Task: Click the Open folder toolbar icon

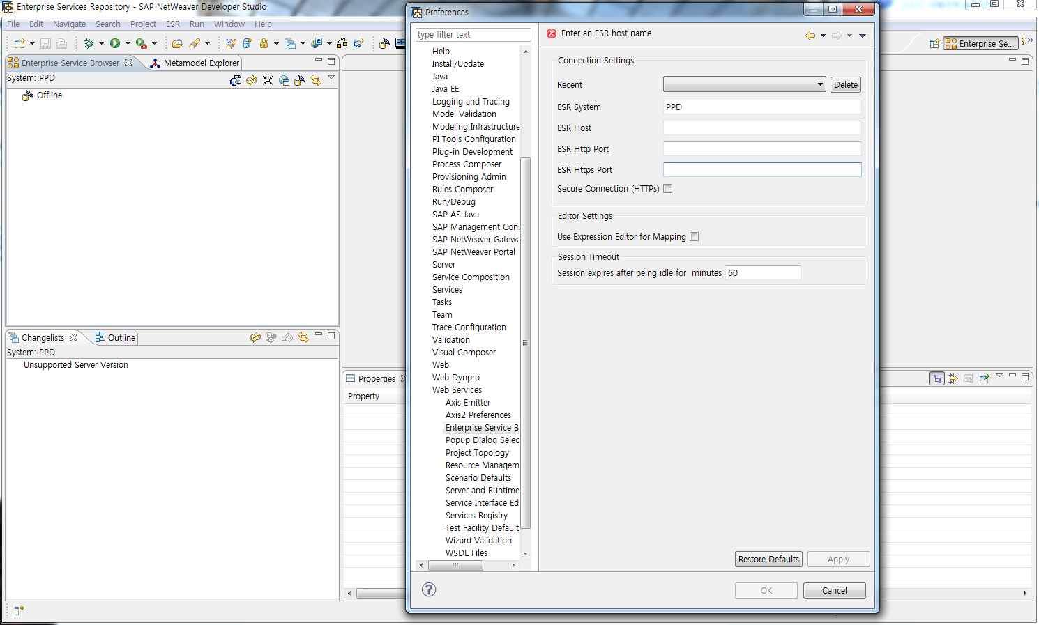Action: click(x=177, y=43)
